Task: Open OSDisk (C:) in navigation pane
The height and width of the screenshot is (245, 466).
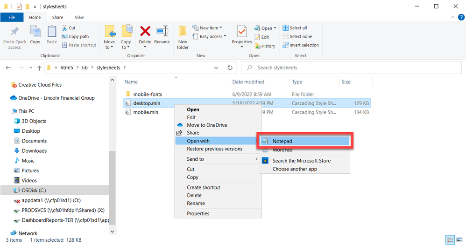Action: [x=34, y=191]
